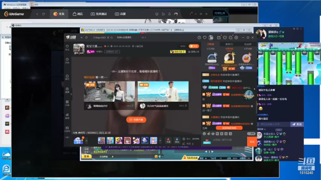Select the 本周 contribution sub-tab
Image resolution: width=321 pixels, height=180 pixels.
point(229,49)
